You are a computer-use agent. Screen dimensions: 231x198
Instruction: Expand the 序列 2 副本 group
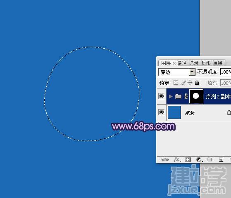pos(171,96)
